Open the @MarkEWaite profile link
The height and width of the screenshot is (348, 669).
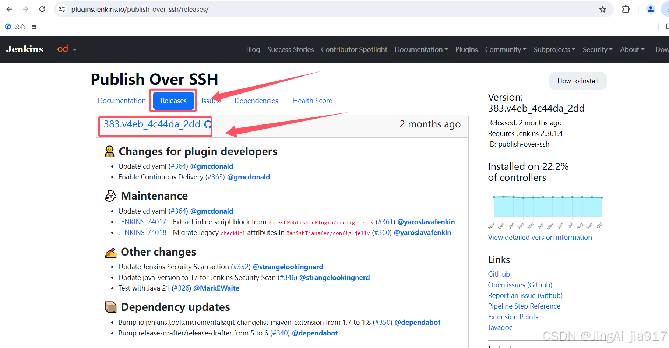(216, 288)
